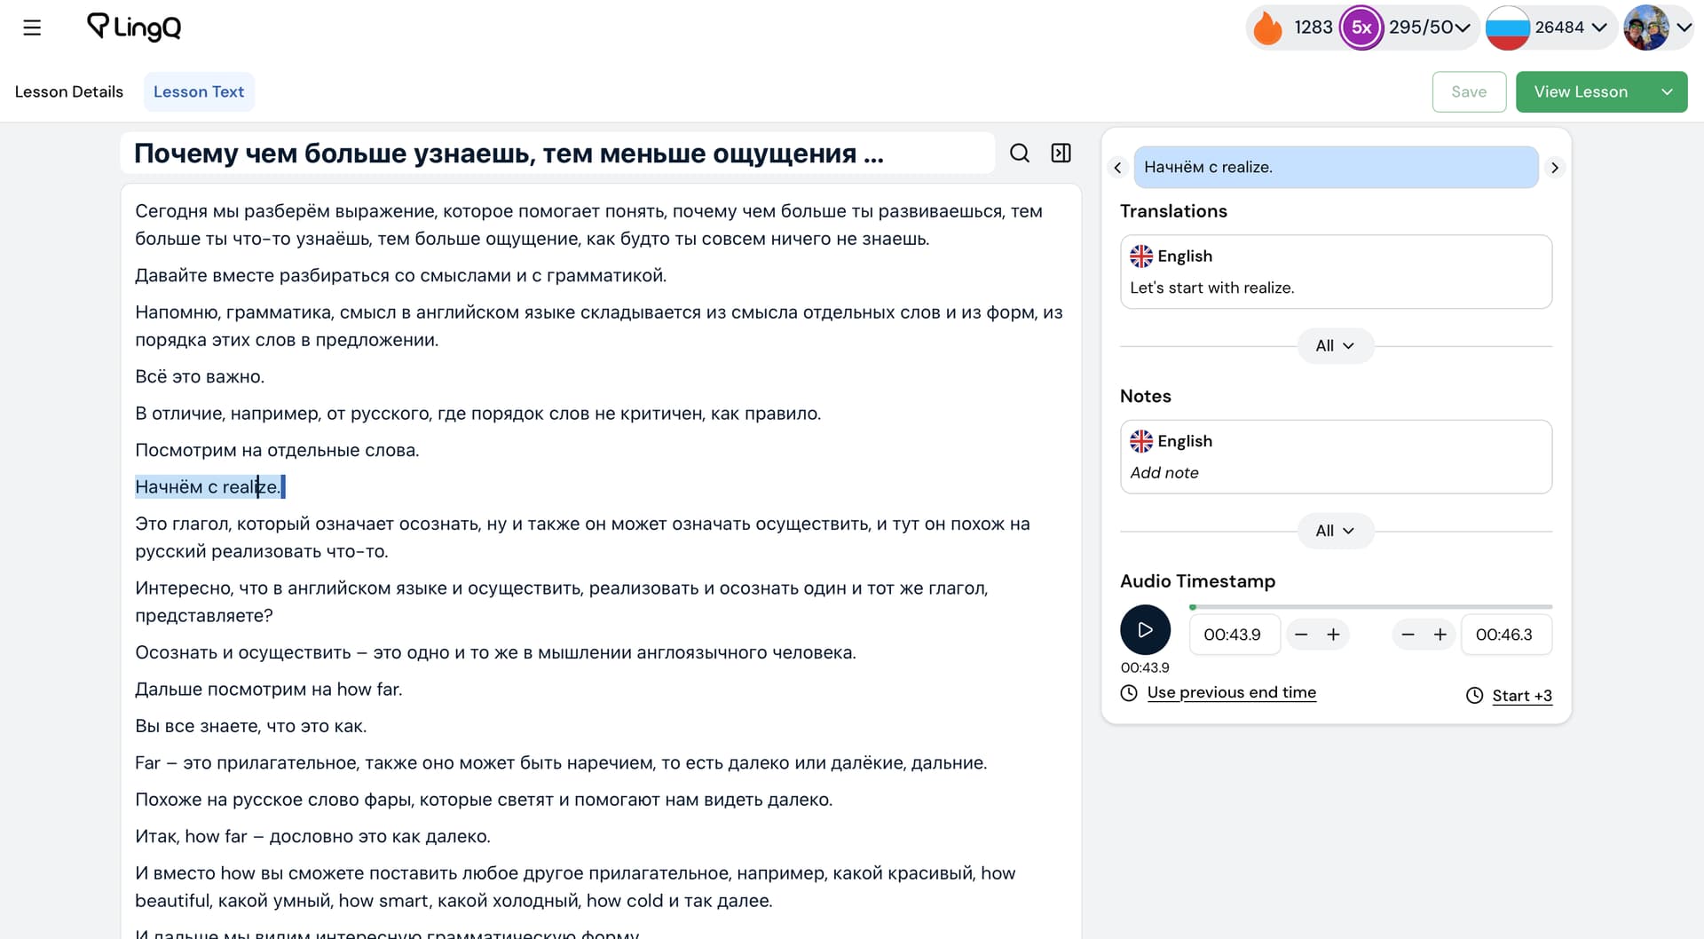Play the sentence audio
The height and width of the screenshot is (939, 1704).
pyautogui.click(x=1145, y=630)
